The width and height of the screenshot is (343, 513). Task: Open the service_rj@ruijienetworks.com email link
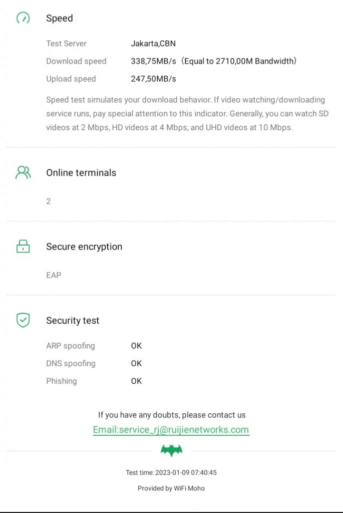coord(171,430)
